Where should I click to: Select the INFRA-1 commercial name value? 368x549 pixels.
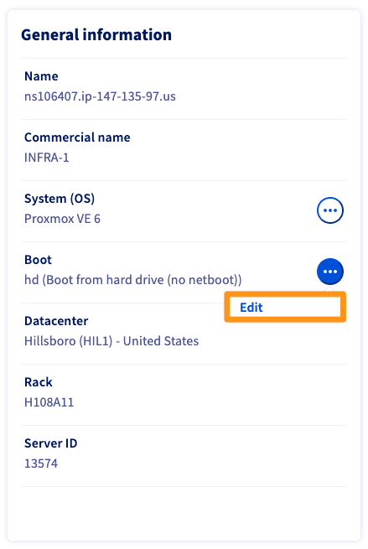tap(47, 158)
